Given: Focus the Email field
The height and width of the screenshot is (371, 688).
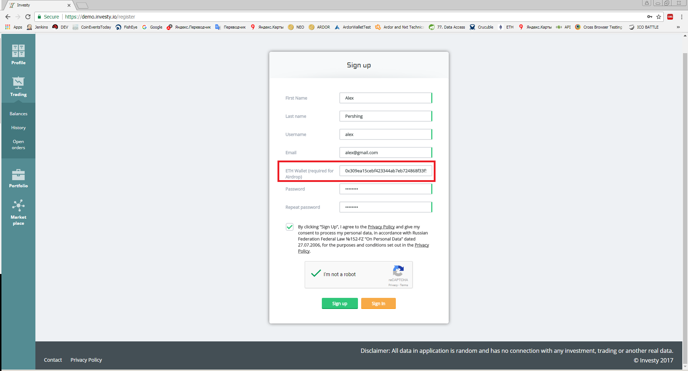Looking at the screenshot, I should [386, 153].
